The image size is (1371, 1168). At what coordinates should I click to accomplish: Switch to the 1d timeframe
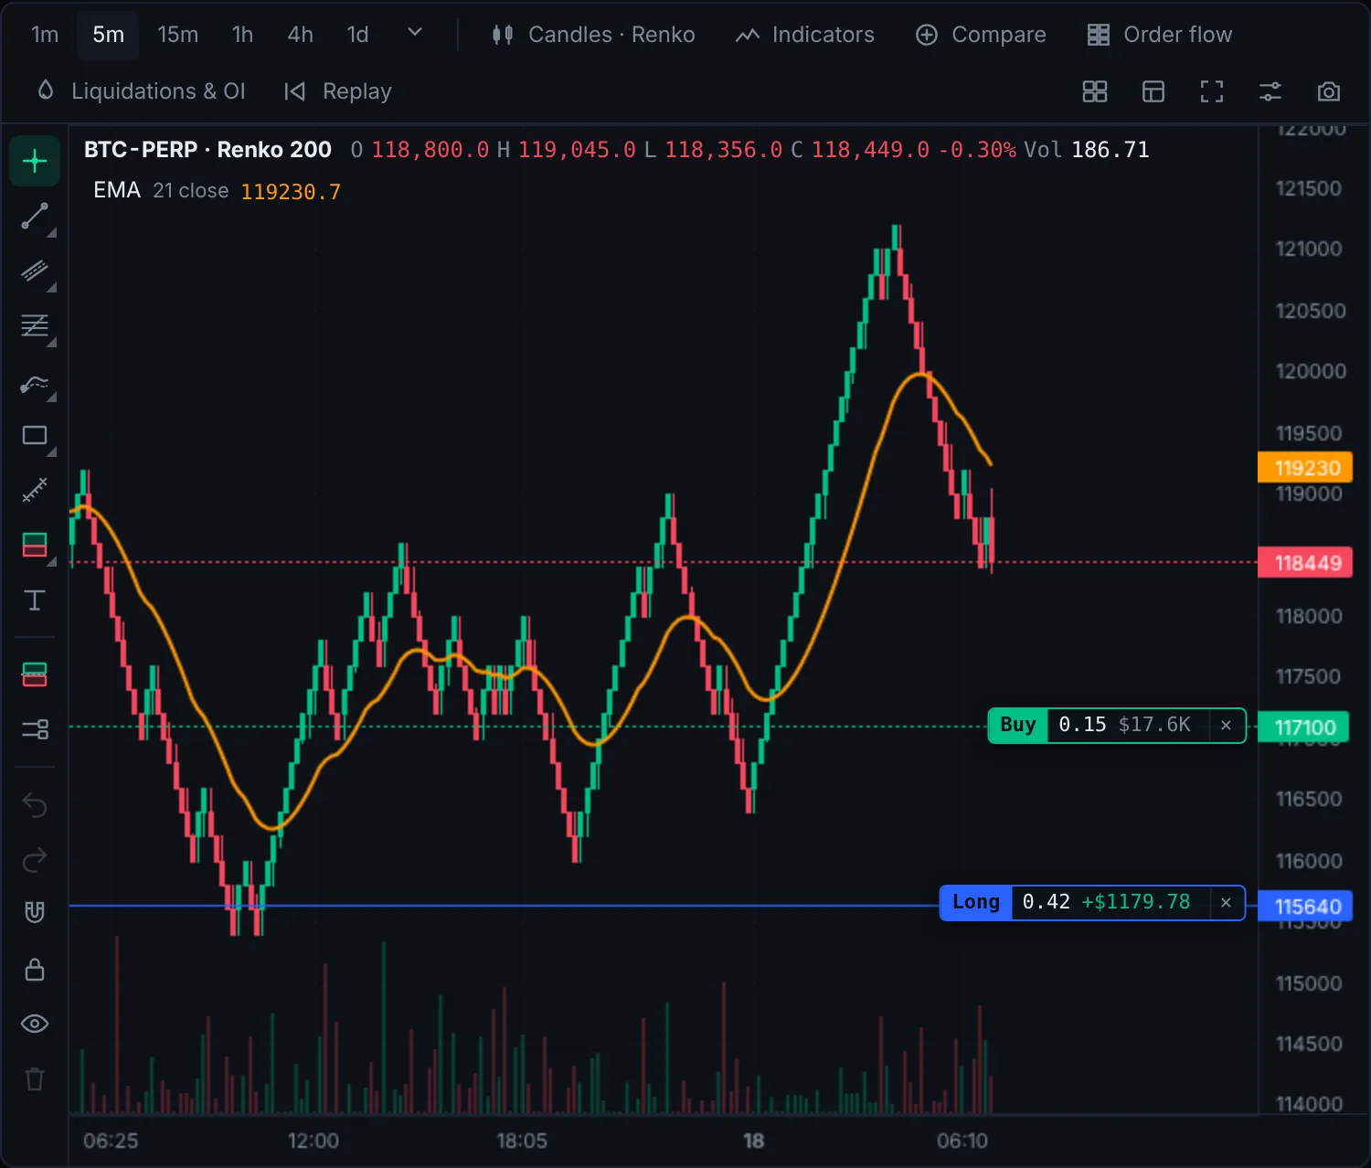click(x=357, y=35)
